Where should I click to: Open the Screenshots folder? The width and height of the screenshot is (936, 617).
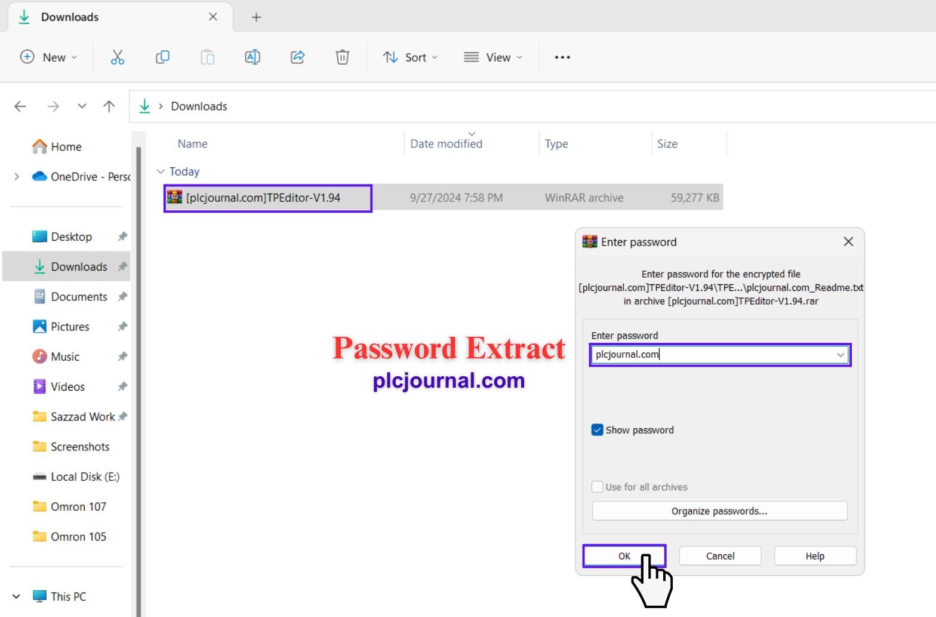71,446
